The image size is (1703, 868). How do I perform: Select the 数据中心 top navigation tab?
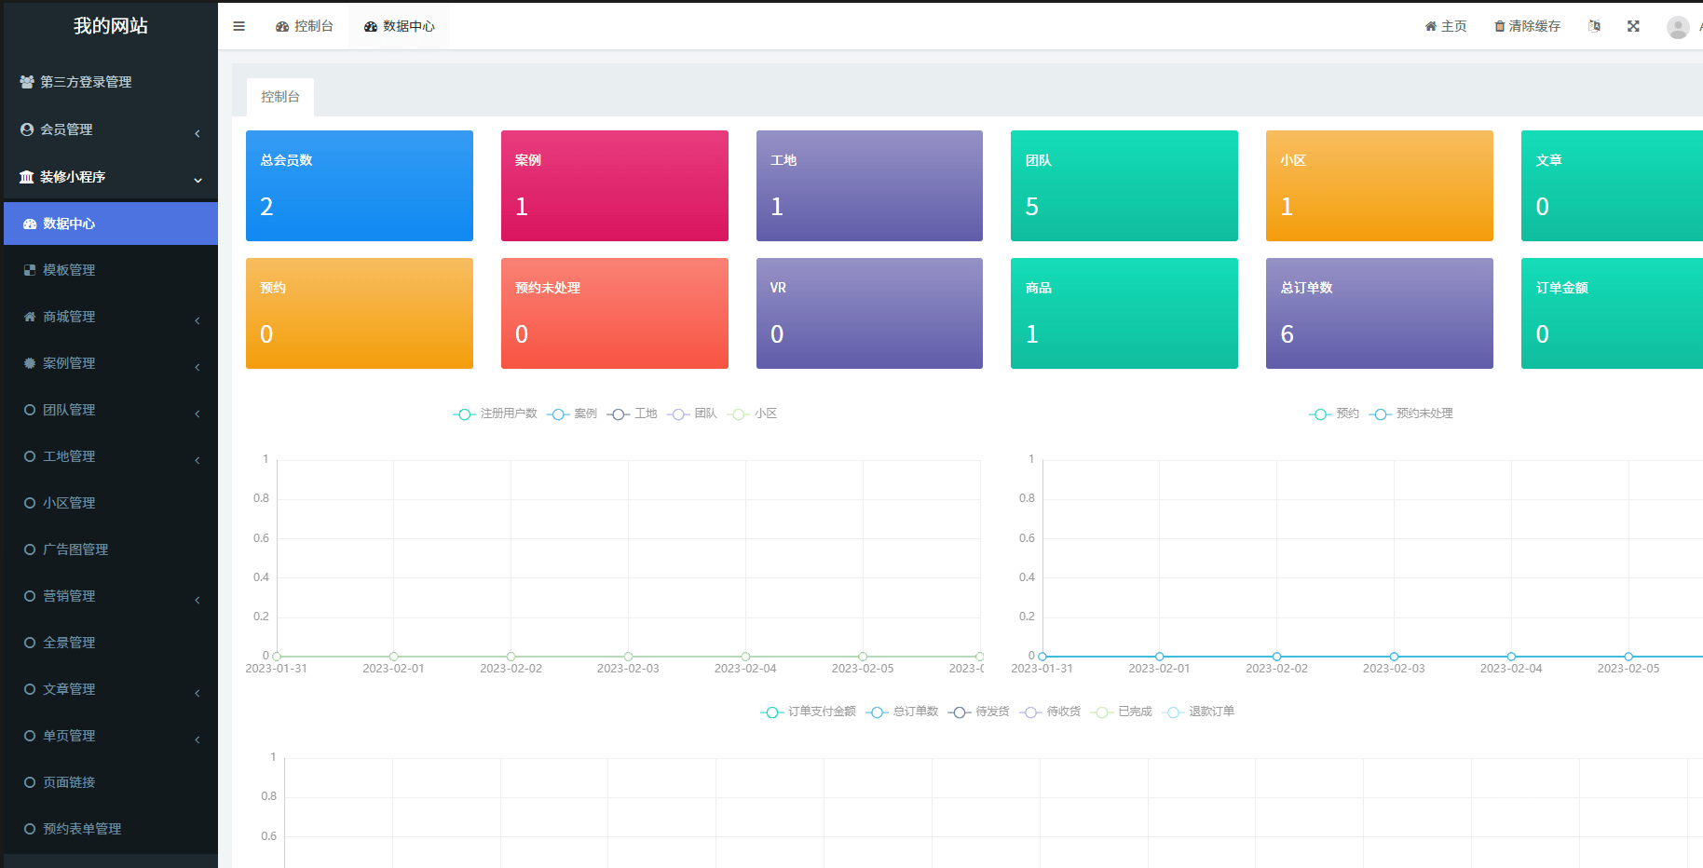(x=400, y=26)
